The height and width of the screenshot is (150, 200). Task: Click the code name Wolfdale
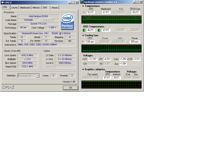[x=28, y=20]
